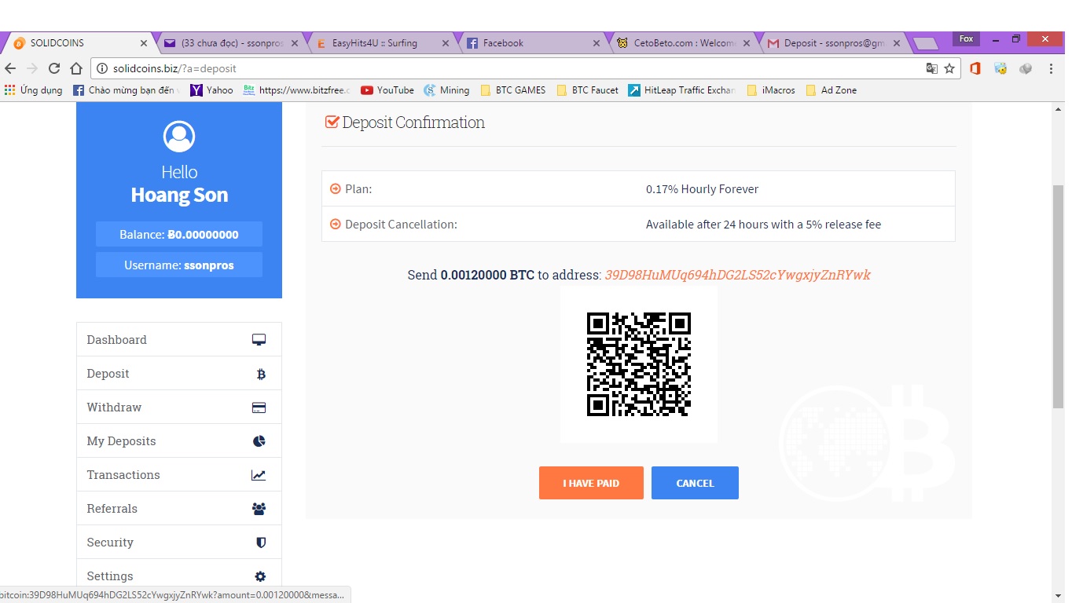Click the monitor icon in Dashboard row
This screenshot has width=1072, height=603.
point(259,340)
